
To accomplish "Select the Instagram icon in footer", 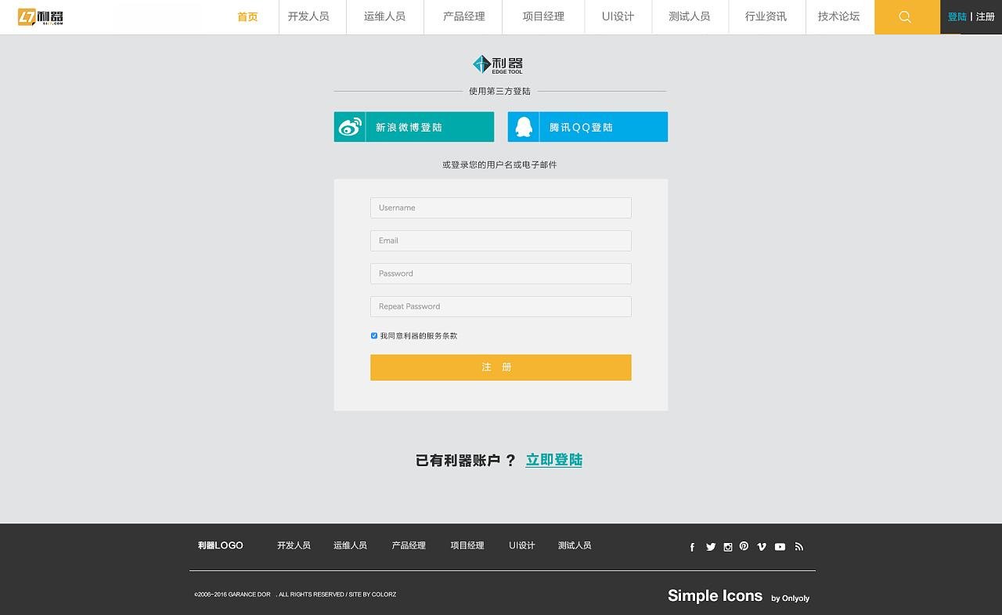I will (727, 546).
